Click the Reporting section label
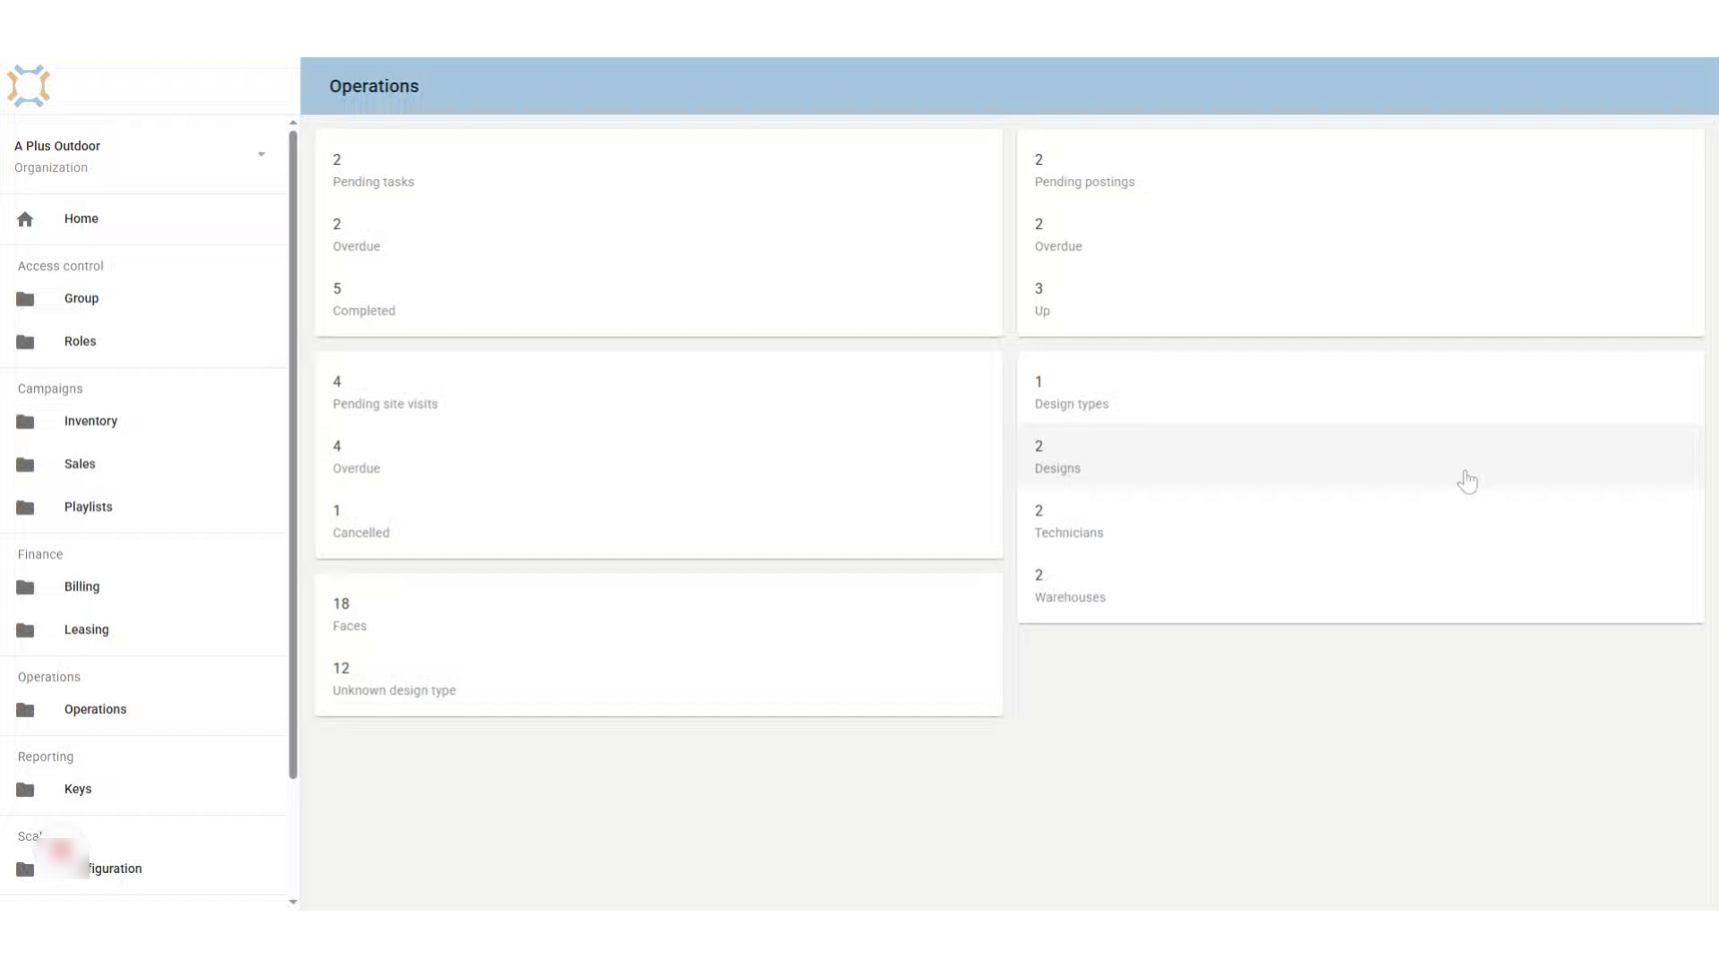This screenshot has height=967, width=1719. pyautogui.click(x=46, y=757)
